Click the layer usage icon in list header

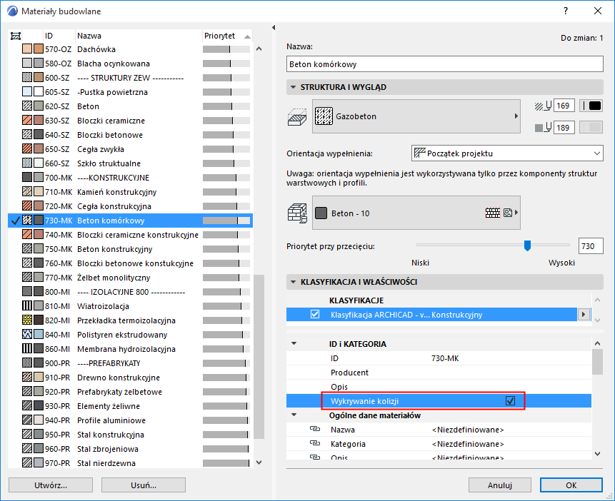[16, 36]
